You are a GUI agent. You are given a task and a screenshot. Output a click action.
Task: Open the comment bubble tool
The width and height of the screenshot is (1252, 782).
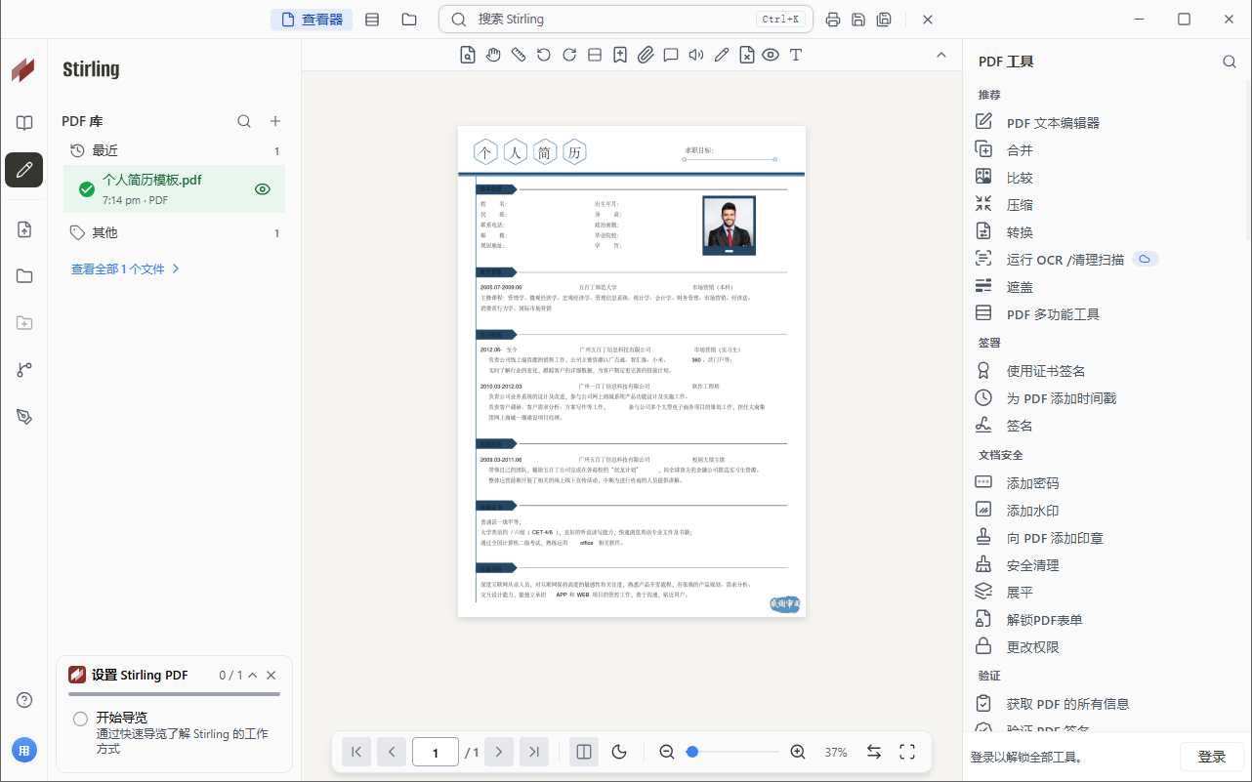coord(671,55)
